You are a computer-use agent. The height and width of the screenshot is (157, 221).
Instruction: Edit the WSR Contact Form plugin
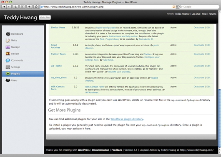pyautogui.click(x=208, y=87)
